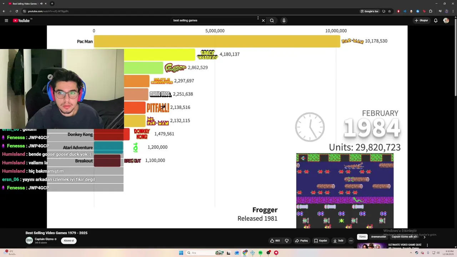Click the 1984 year label
Image resolution: width=457 pixels, height=257 pixels.
coord(372,128)
